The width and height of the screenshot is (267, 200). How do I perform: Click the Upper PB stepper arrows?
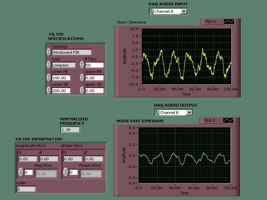tap(82, 77)
